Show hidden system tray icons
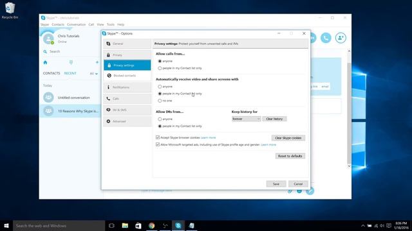The width and height of the screenshot is (412, 231). 363,226
